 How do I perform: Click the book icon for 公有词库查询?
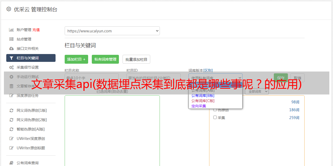11,163
